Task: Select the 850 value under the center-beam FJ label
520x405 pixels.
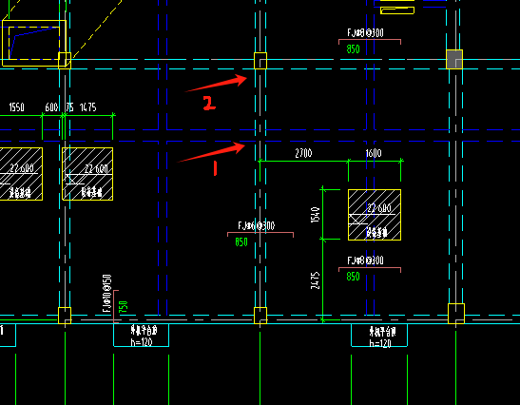Action: tap(241, 242)
